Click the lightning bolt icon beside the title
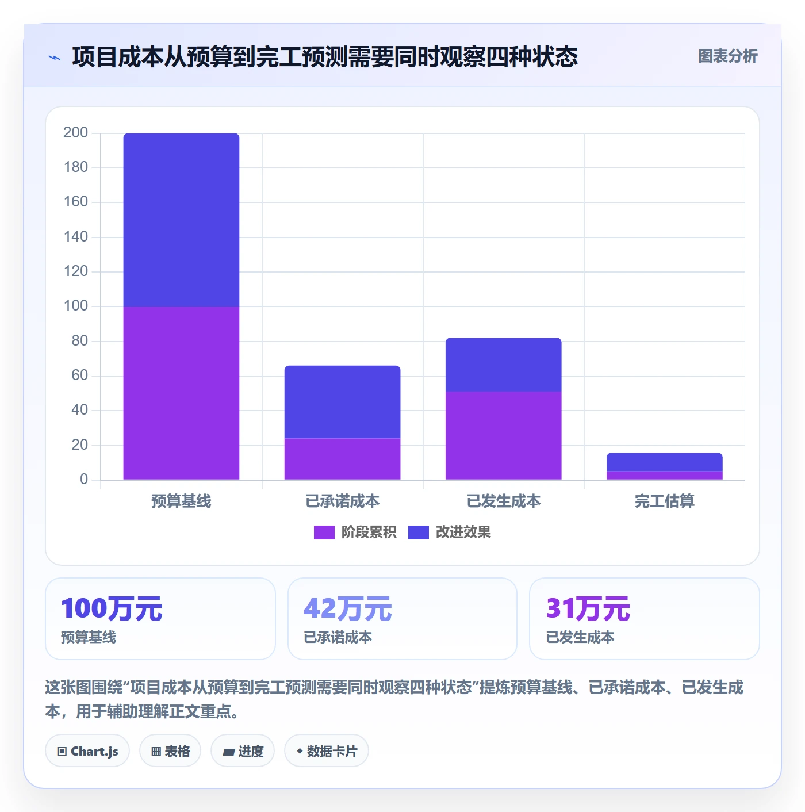805x812 pixels. (55, 58)
